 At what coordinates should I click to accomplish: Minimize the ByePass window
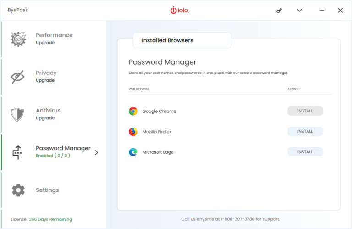[322, 11]
